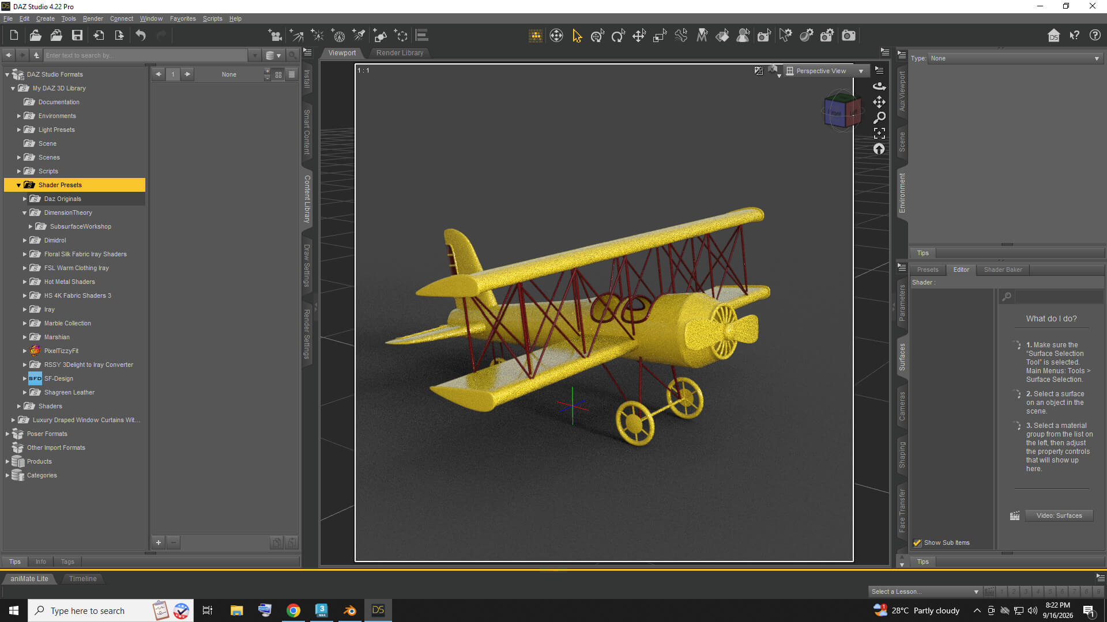Click the viewport orbit rotate icon
This screenshot has width=1107, height=622.
[879, 86]
